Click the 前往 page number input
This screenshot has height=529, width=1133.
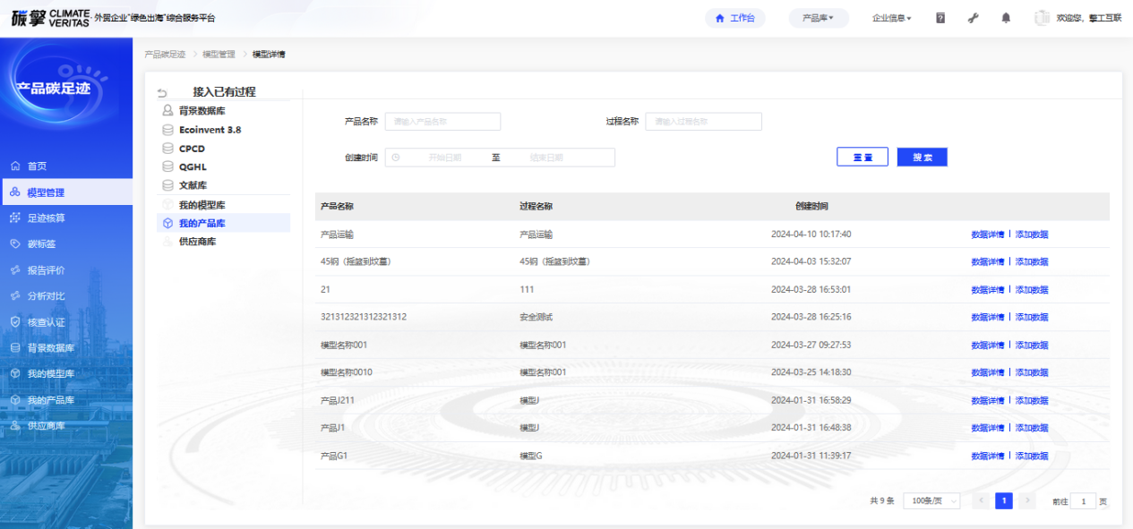1083,501
